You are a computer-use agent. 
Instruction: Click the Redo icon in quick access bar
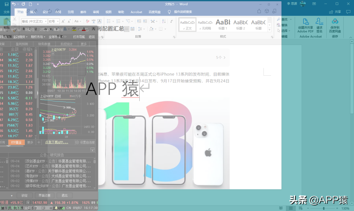(23, 4)
